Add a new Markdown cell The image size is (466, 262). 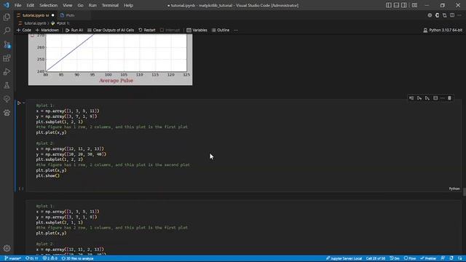pos(47,30)
